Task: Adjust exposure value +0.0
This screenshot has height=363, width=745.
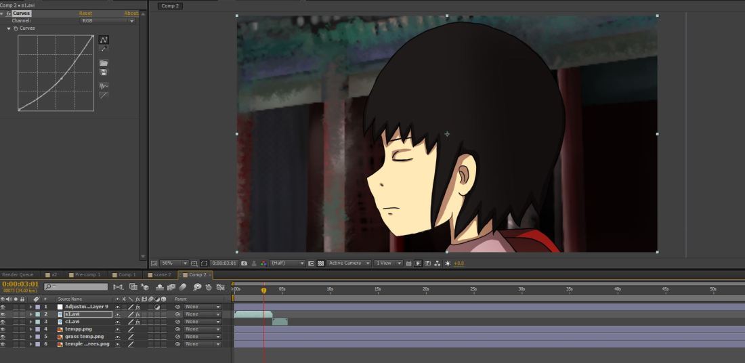Action: click(459, 263)
